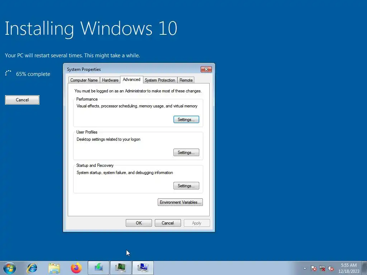Click the User Profiles group label
Screen dimensions: 367x275
(x=87, y=132)
